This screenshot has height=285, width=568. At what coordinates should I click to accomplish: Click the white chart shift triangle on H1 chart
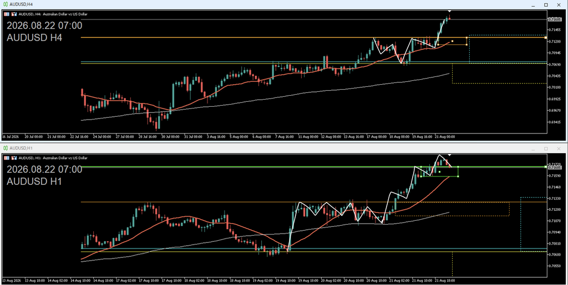(x=449, y=155)
